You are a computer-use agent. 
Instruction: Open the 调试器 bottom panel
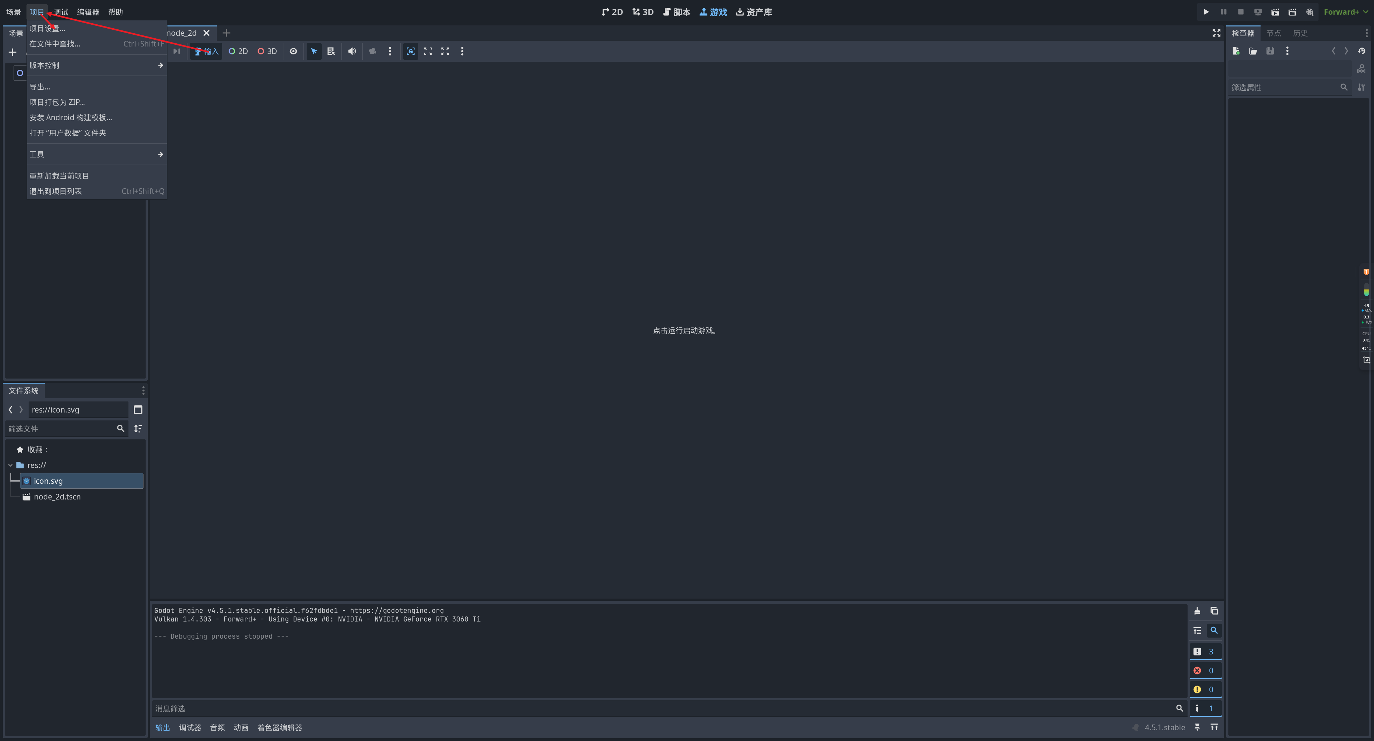(190, 728)
